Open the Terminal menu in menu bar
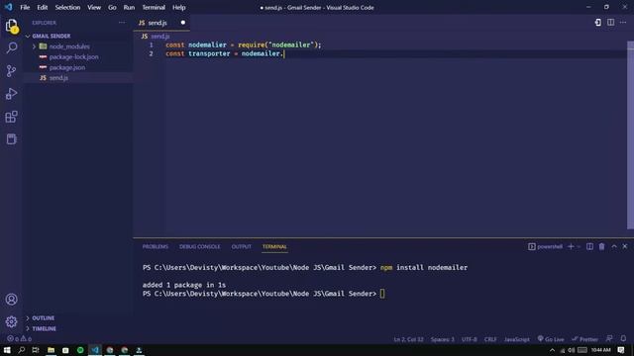Viewport: 634px width, 356px height. point(154,7)
